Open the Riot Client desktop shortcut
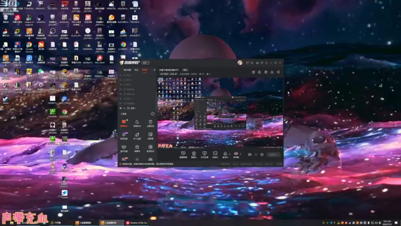This screenshot has height=226, width=401. tap(99, 59)
